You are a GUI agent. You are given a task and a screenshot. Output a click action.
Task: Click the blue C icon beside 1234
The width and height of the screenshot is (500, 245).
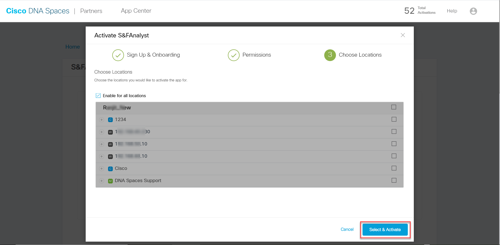[110, 120]
